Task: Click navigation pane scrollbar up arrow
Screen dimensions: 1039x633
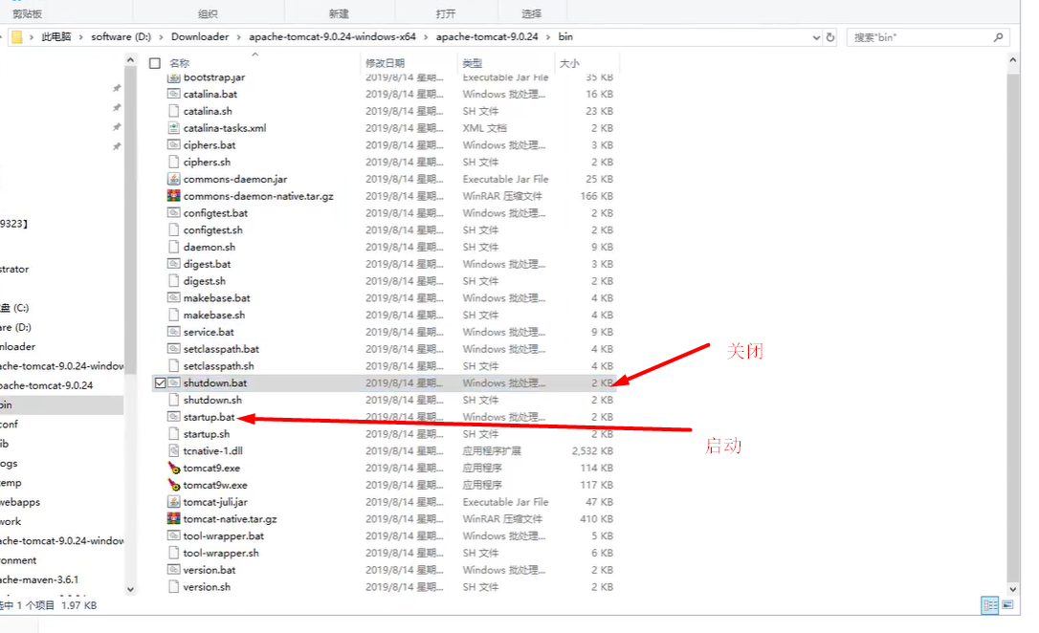Action: tap(130, 60)
